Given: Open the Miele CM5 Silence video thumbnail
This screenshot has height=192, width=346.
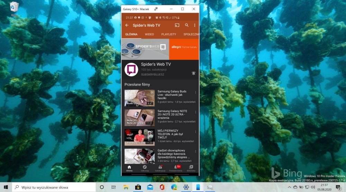Looking at the screenshot, I should coord(139,156).
